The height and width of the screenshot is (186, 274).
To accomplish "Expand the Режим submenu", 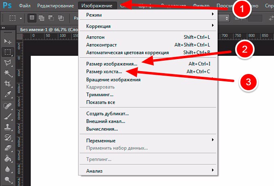I will (x=148, y=15).
